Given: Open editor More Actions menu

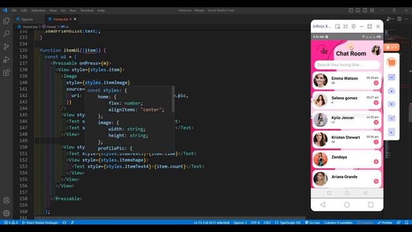Looking at the screenshot, I should click(407, 19).
